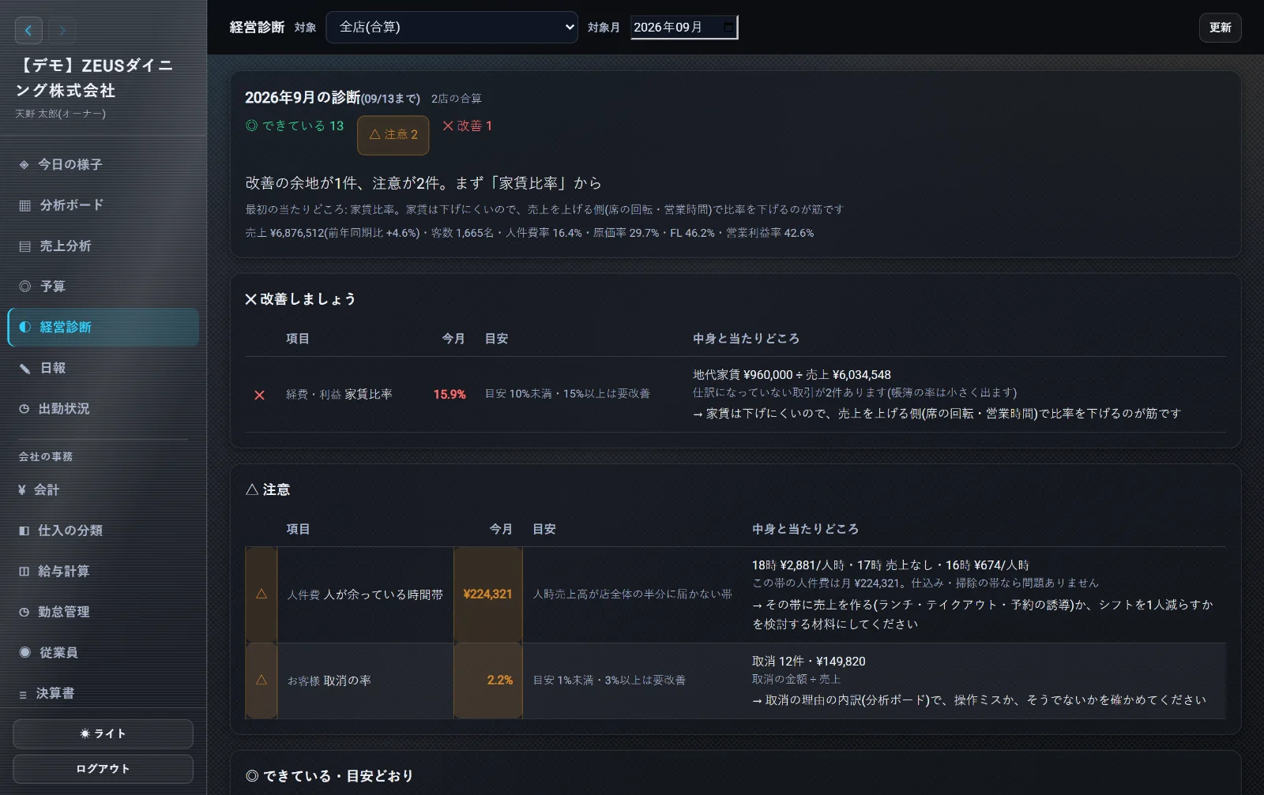Click 人時売上高が店全体の半分に届かない帯 text
This screenshot has width=1264, height=795.
coord(632,594)
